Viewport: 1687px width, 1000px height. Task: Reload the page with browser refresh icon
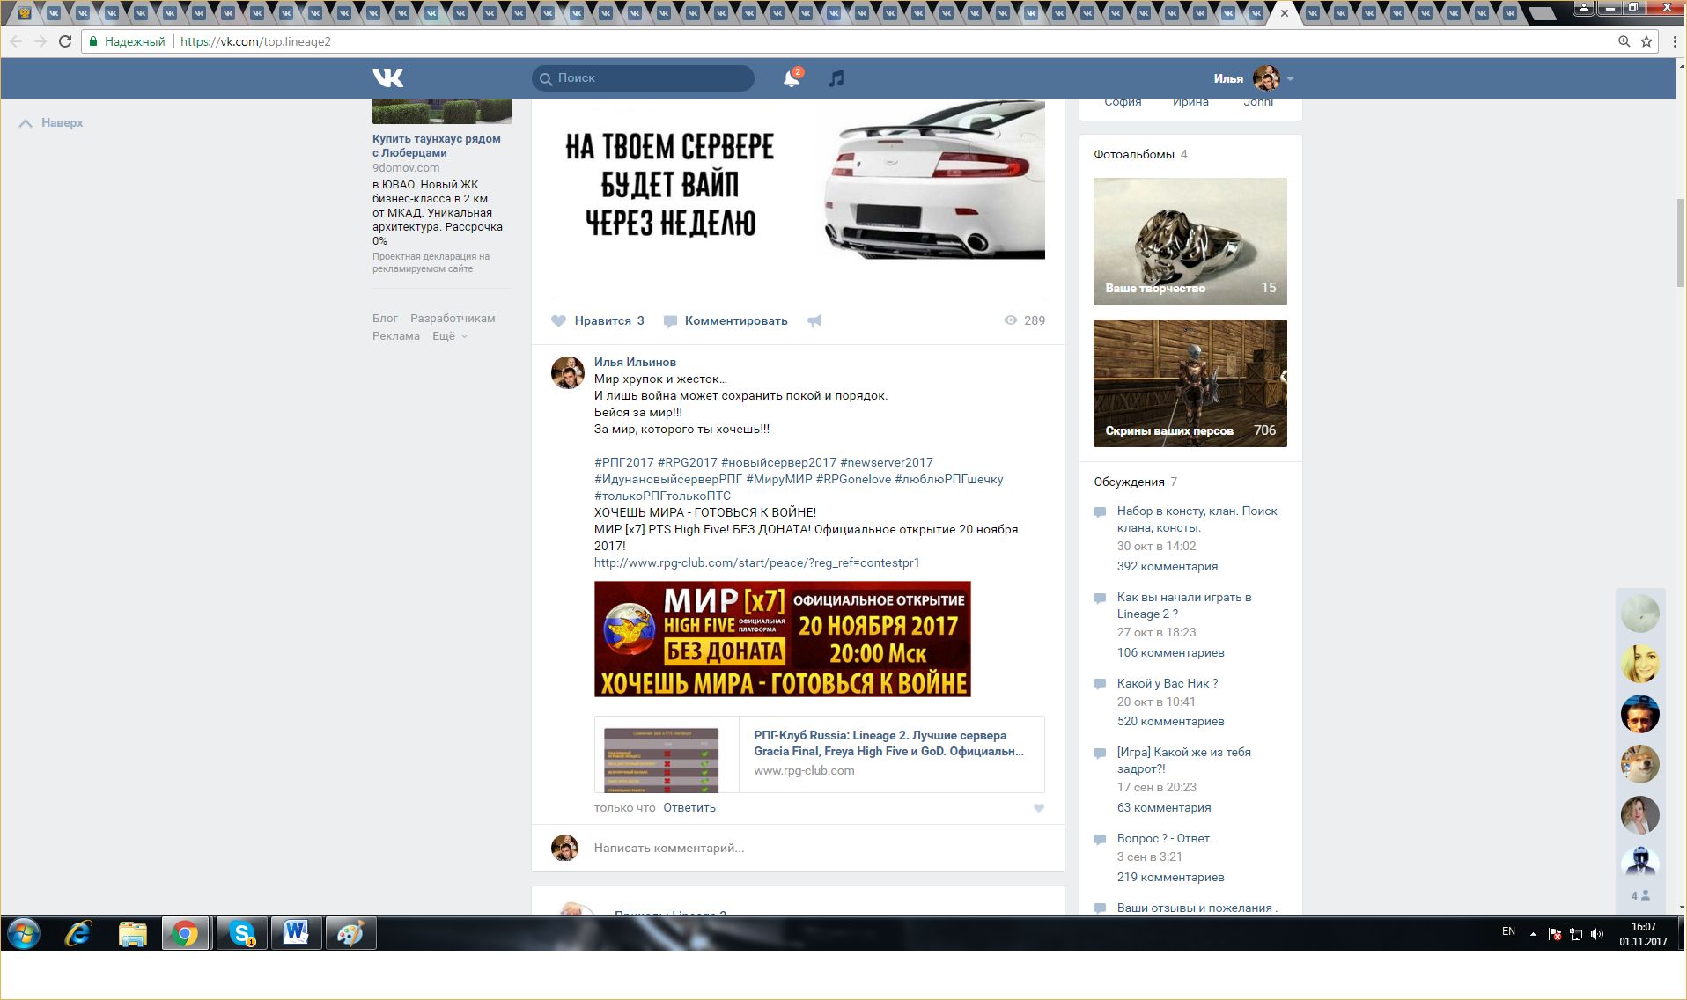65,41
